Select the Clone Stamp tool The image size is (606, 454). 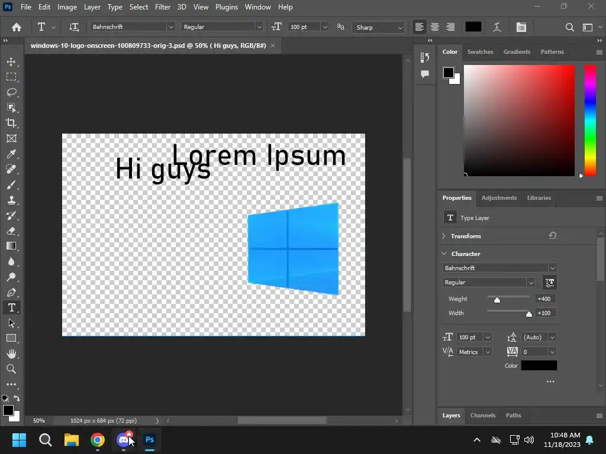point(11,200)
